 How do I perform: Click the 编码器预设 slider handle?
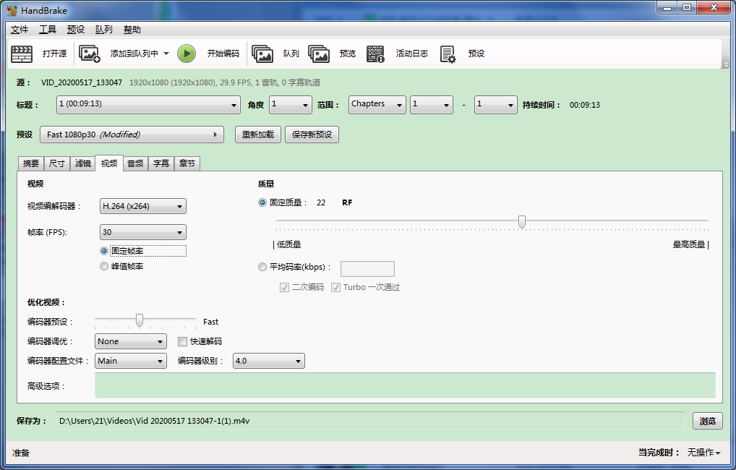[140, 320]
